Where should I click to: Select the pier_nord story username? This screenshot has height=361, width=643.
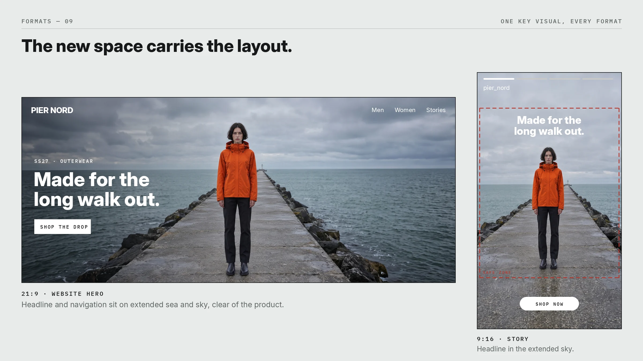[x=496, y=88]
